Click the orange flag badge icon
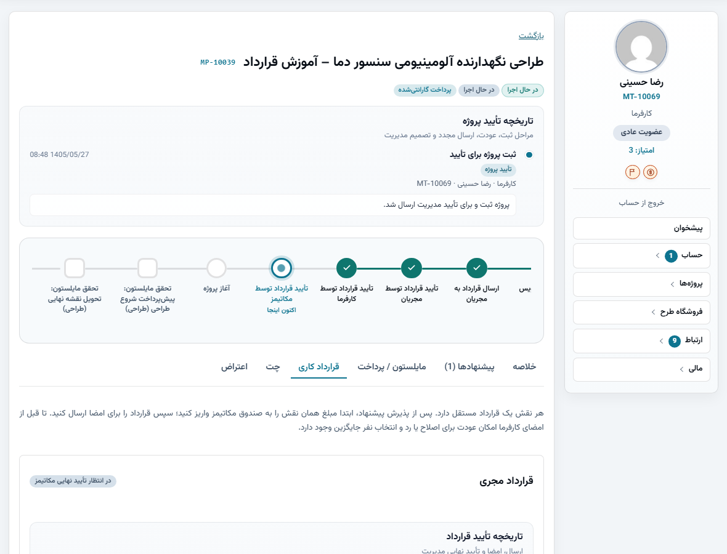This screenshot has height=554, width=727. [632, 172]
